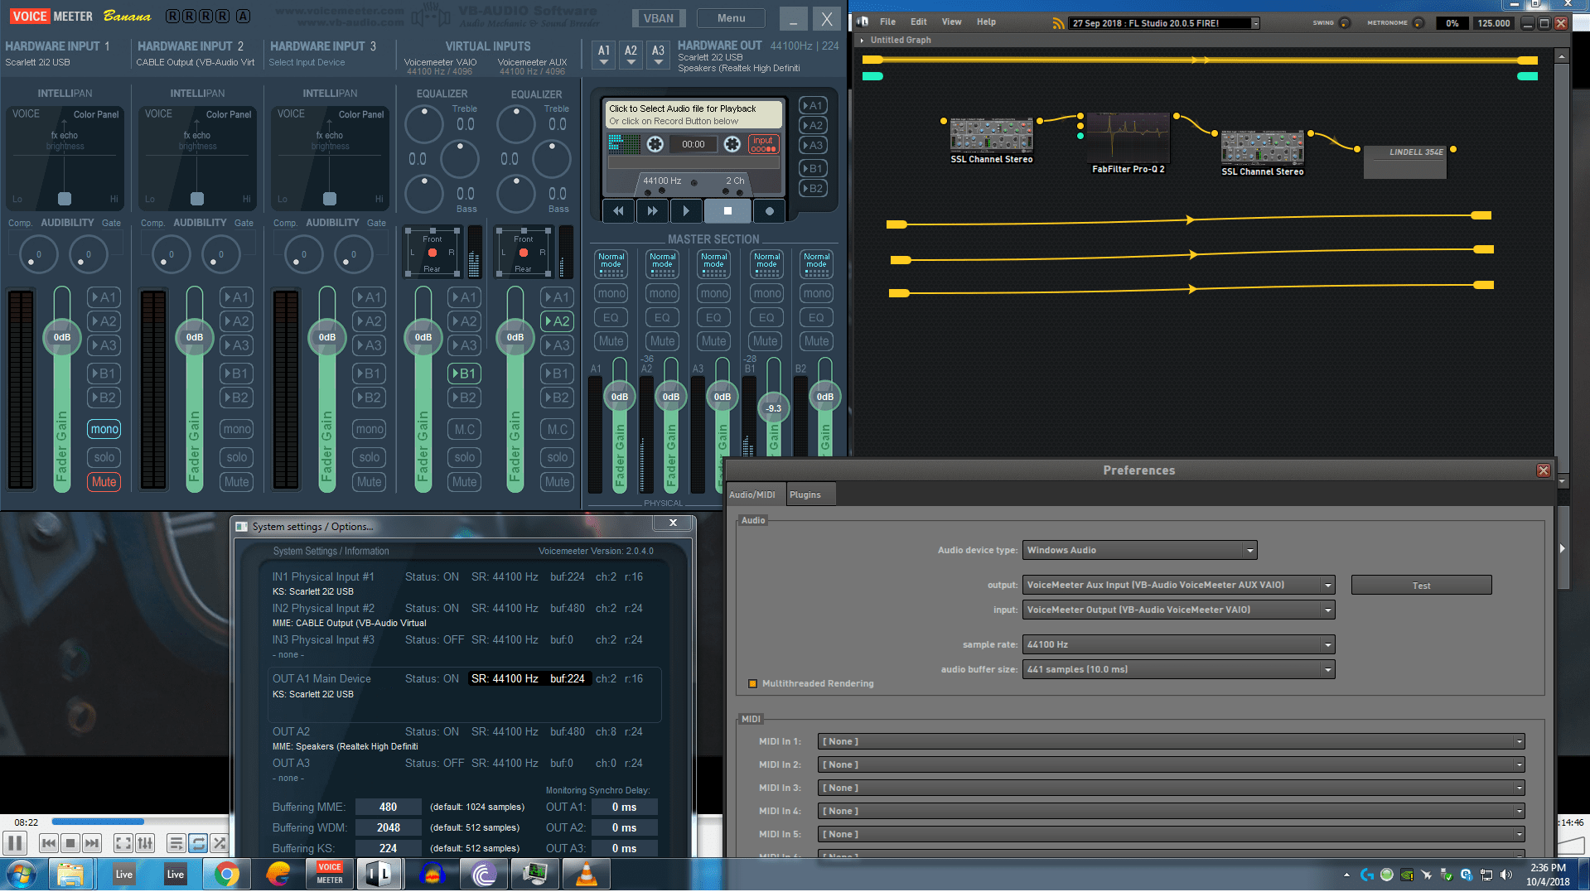
Task: Toggle M.C on Voicemeeter VAIO strip
Action: coord(465,429)
